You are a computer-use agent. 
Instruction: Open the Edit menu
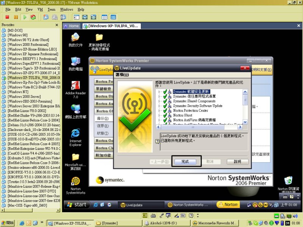(18, 9)
